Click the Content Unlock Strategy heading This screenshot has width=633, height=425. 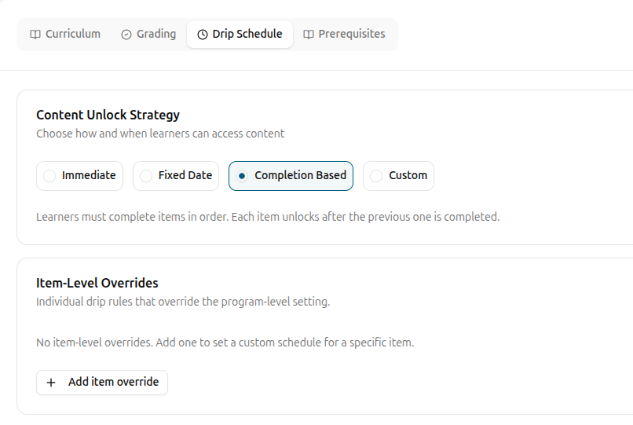[x=108, y=115]
